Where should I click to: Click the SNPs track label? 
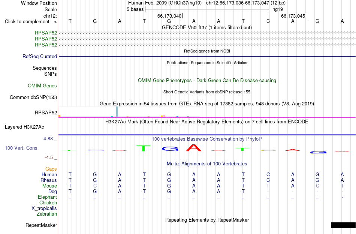[x=51, y=74]
